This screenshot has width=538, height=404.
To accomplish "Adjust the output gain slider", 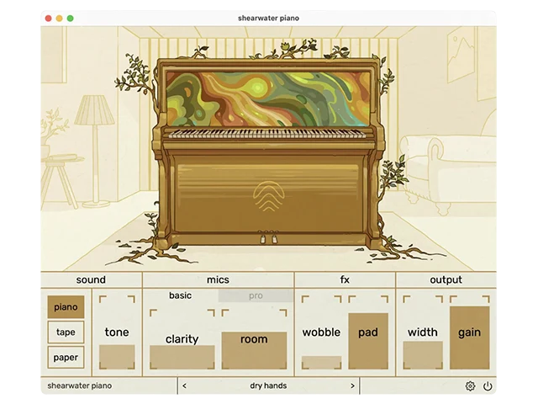I will tap(469, 332).
